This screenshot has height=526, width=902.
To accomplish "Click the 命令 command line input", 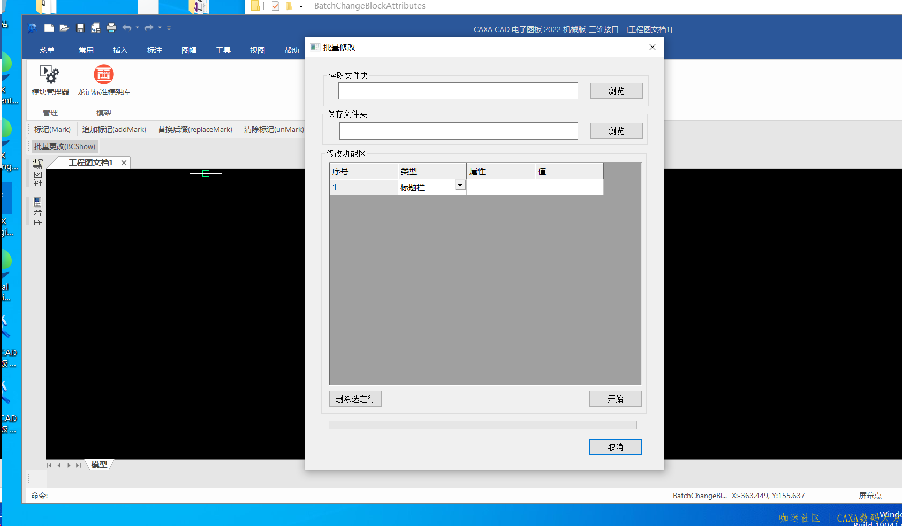I will point(348,496).
